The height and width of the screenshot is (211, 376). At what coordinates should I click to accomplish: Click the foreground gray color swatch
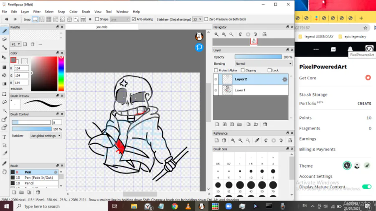pyautogui.click(x=13, y=60)
